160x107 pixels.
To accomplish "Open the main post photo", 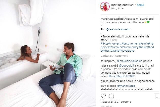I will (48, 53).
